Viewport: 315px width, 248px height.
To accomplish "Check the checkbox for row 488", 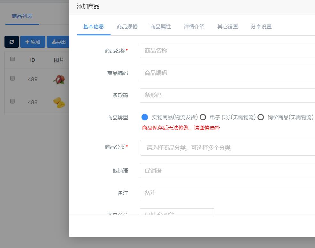I will point(12,101).
